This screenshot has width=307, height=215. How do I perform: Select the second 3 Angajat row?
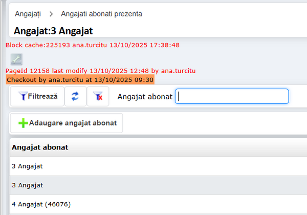(x=28, y=185)
